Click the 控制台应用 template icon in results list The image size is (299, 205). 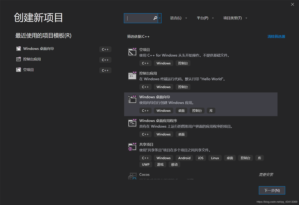pos(132,76)
